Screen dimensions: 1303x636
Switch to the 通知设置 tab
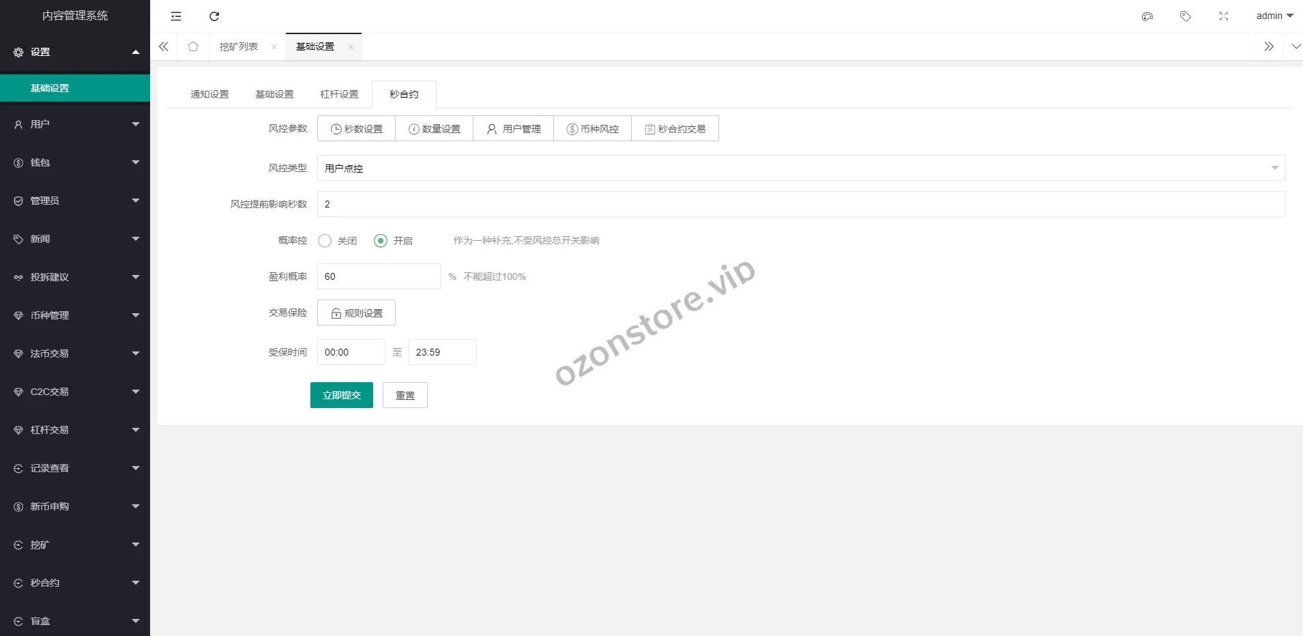209,94
